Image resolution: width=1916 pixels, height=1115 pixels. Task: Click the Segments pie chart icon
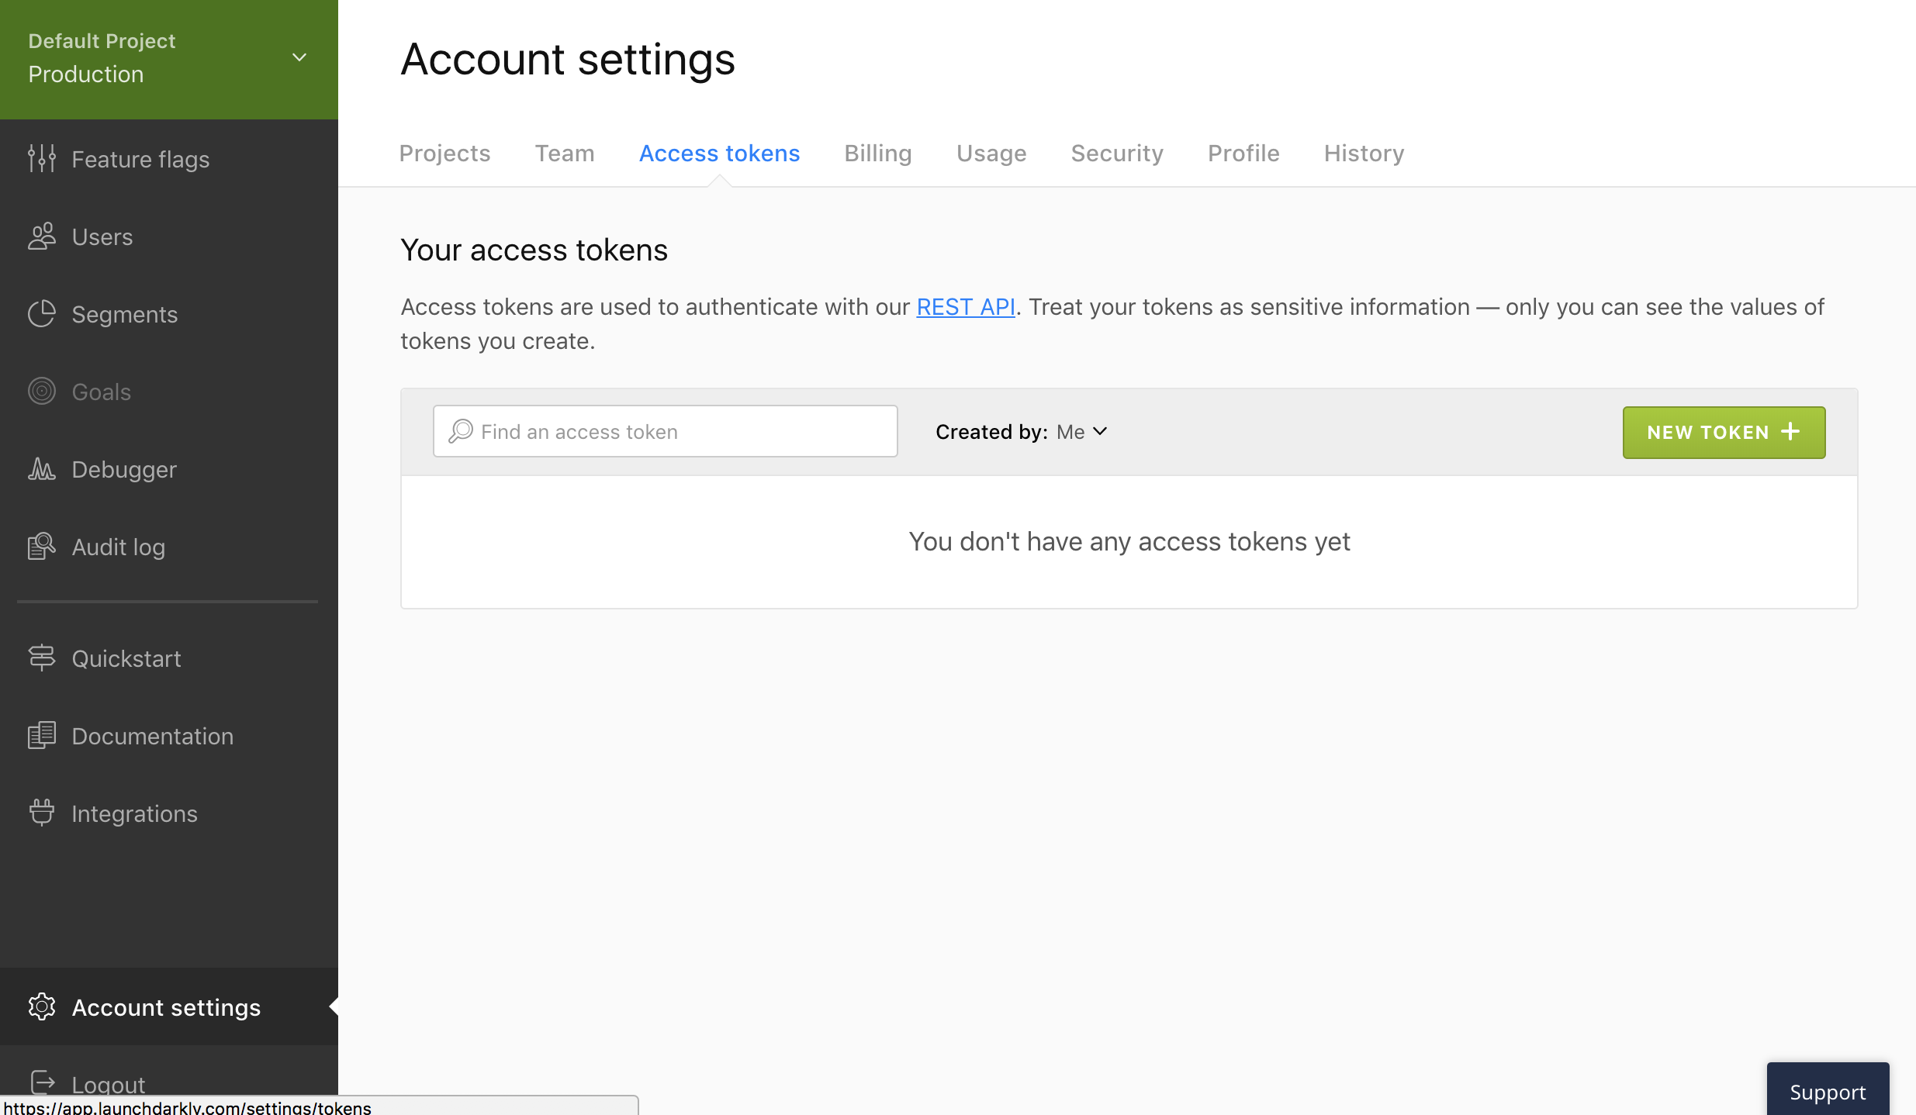(x=42, y=314)
